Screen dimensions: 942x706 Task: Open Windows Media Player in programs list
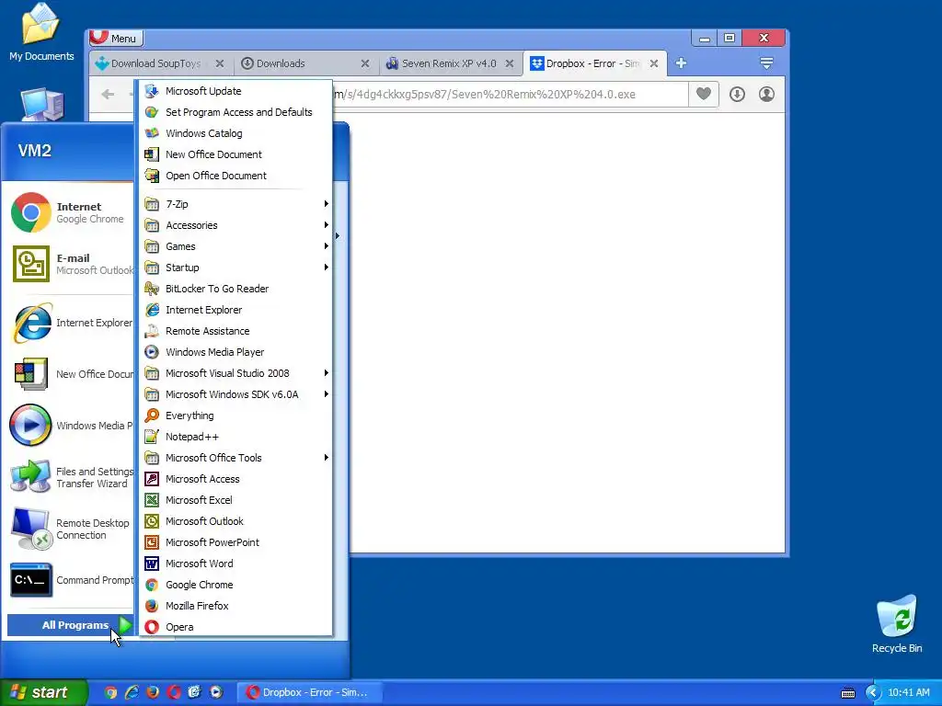tap(236, 352)
